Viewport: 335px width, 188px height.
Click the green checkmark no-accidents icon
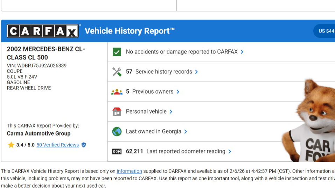tap(117, 52)
